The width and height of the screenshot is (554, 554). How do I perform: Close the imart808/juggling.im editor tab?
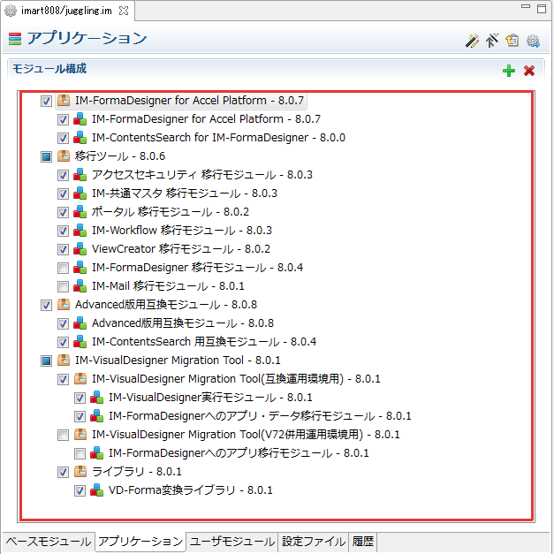tap(124, 11)
